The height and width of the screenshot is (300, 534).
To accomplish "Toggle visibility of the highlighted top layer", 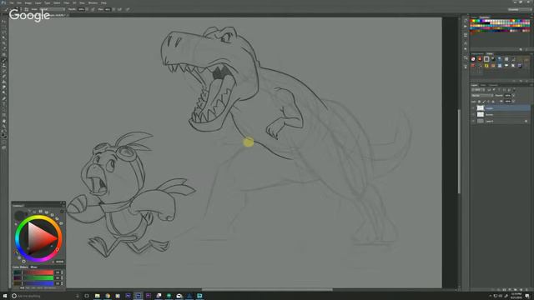I will pos(473,108).
